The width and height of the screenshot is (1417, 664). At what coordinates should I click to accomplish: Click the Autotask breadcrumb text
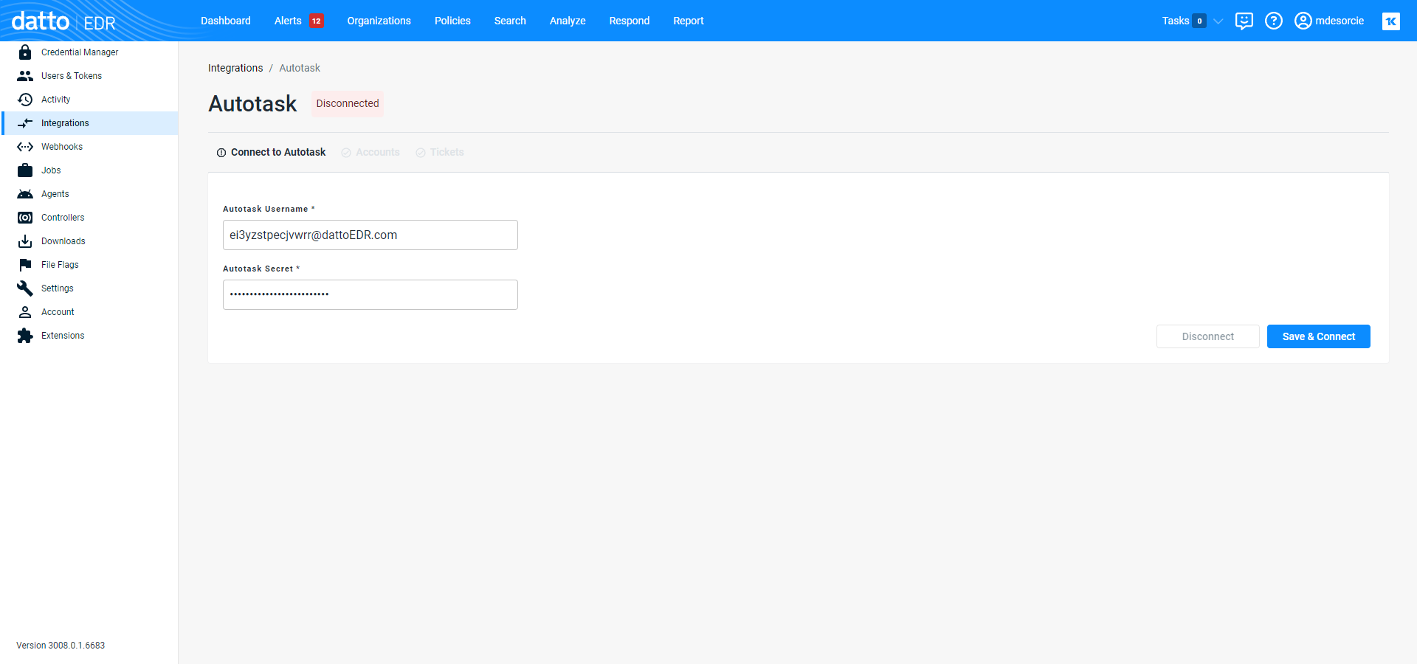point(300,68)
